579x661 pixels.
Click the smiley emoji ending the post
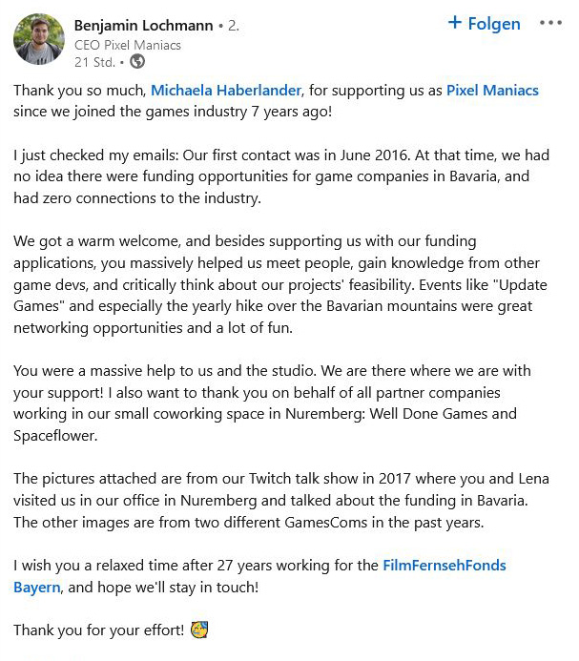[199, 630]
